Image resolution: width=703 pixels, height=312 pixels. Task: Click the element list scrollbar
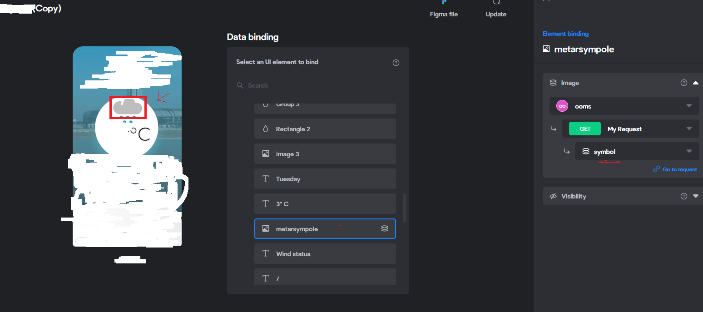click(405, 208)
